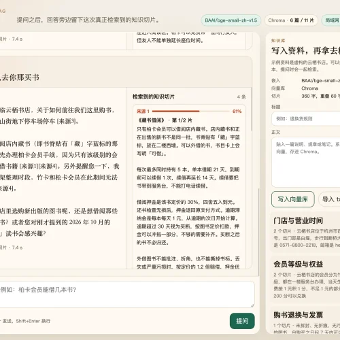
Task: Click the BAAI/bge-small-zh-v1.5 model badge
Action: point(231,20)
